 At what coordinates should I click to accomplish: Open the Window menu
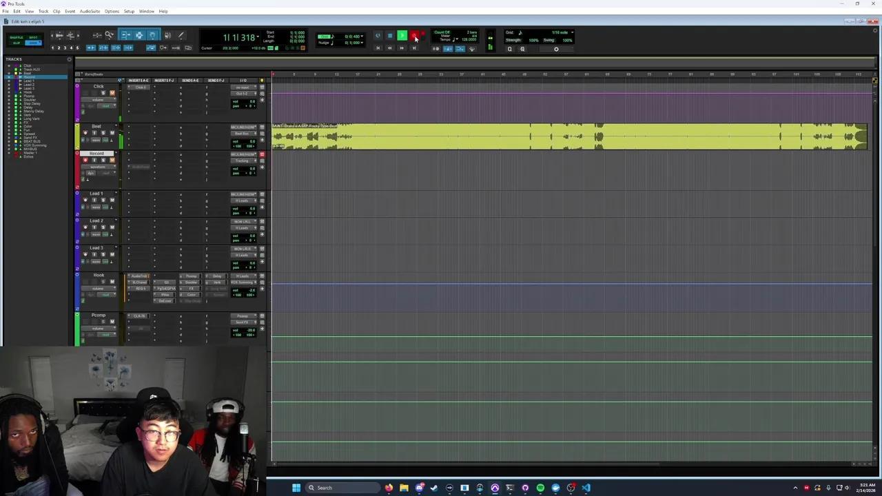pos(147,11)
